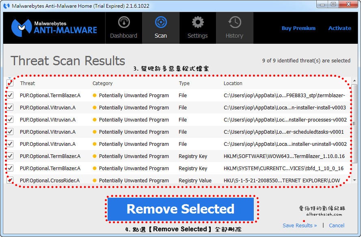Click the 9 of 9 identified threats text
Screen dimensions: 361x237
[306, 61]
